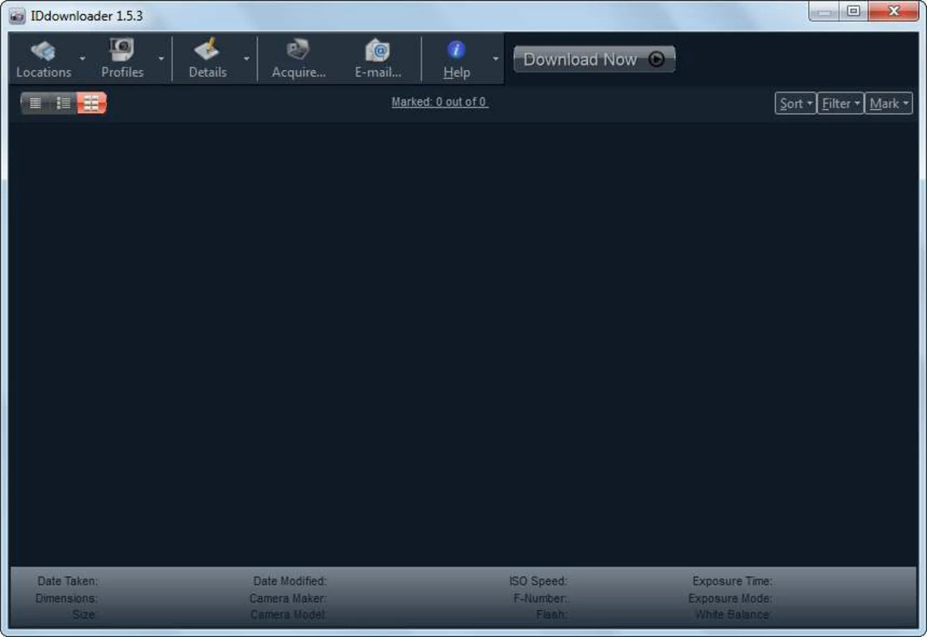The width and height of the screenshot is (927, 637).
Task: Switch to the simple list view
Action: [x=35, y=103]
